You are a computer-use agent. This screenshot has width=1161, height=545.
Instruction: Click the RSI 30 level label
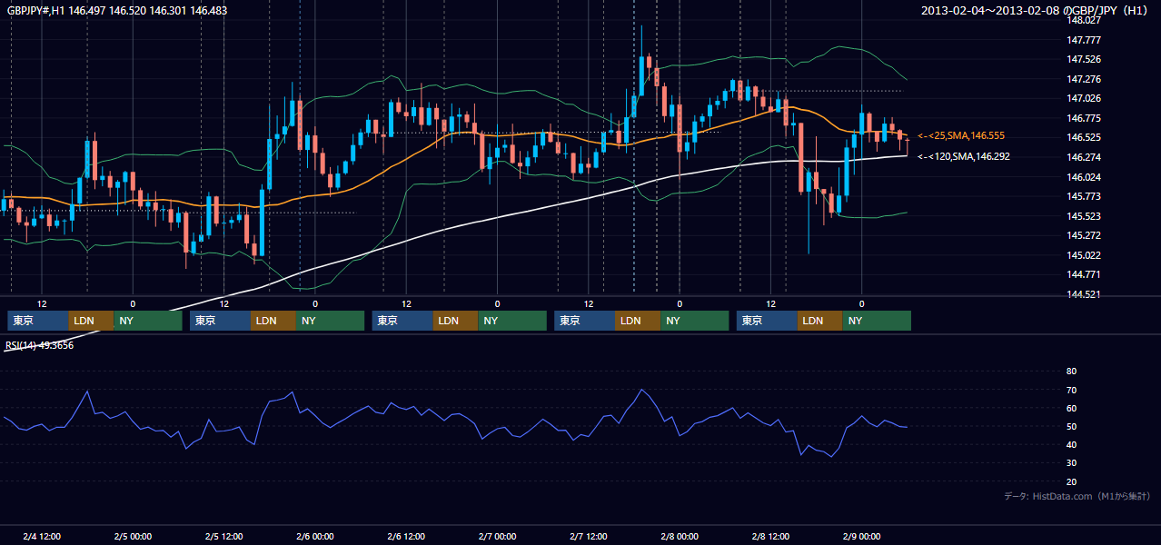point(1071,463)
